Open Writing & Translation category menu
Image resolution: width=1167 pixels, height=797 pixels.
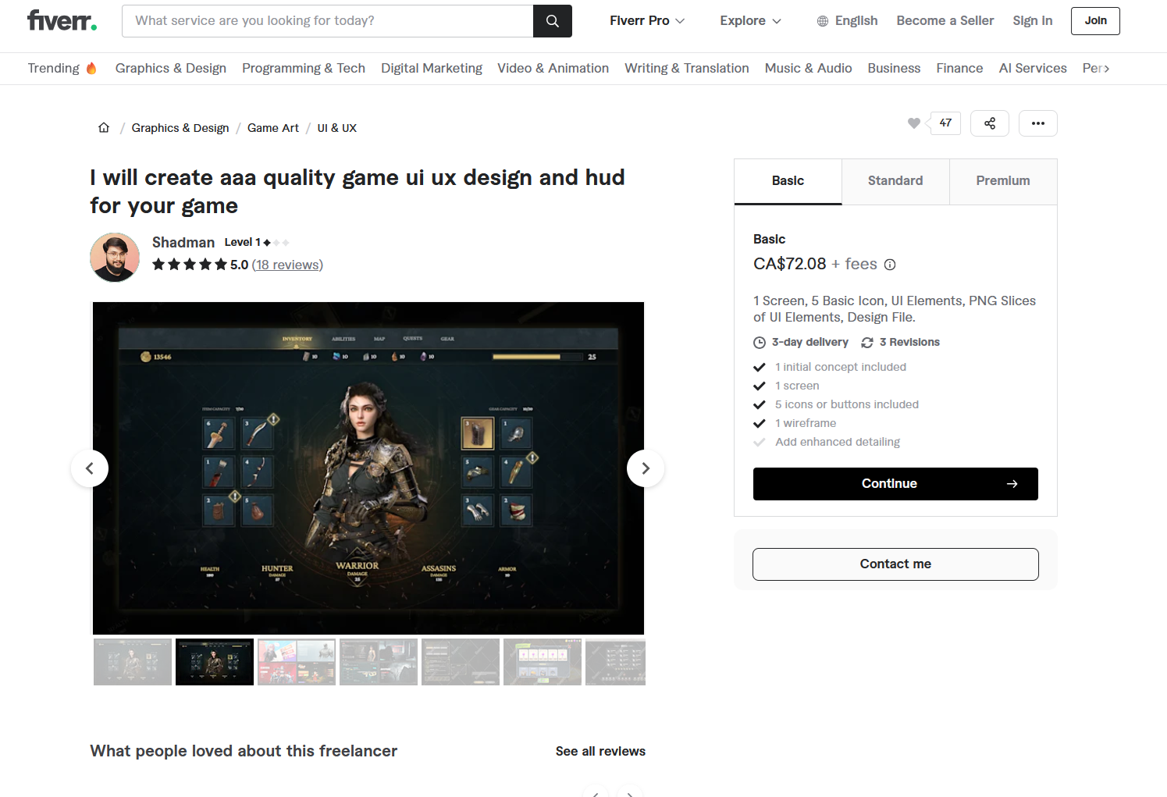tap(687, 69)
